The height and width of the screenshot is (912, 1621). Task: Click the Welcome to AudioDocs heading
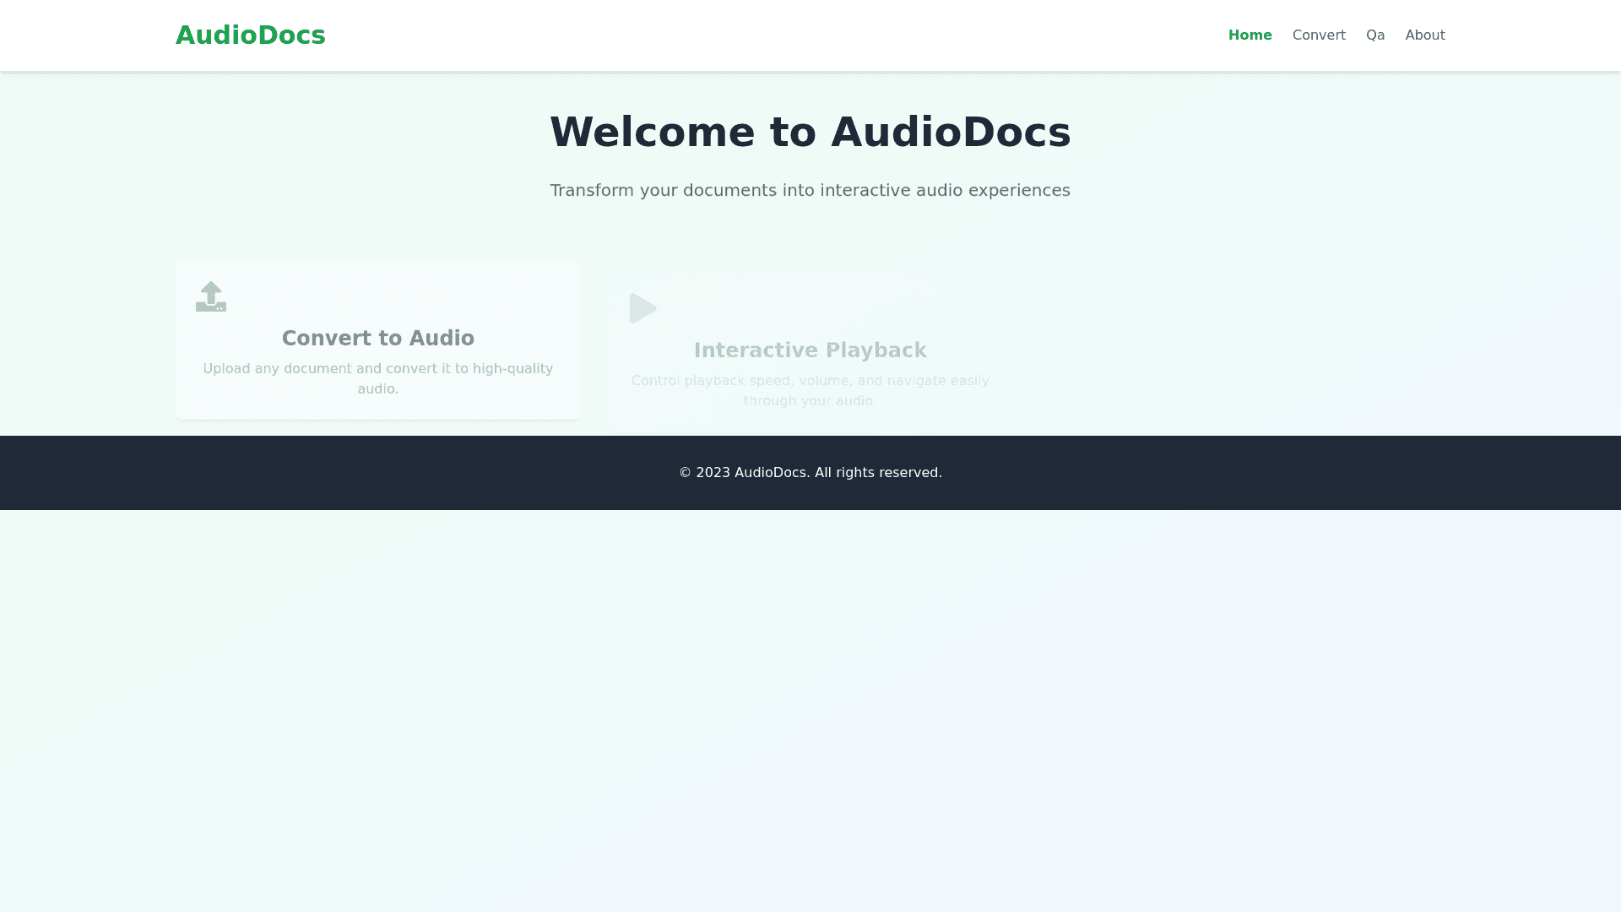coord(810,133)
